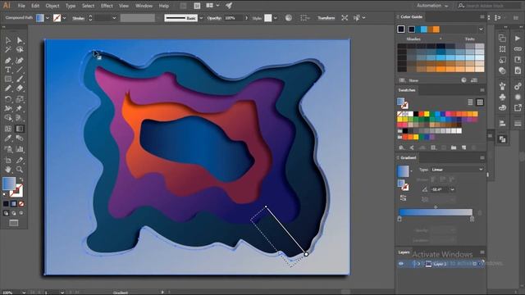Toggle Layer 1 visibility eye
This screenshot has width=525, height=295.
[401, 264]
